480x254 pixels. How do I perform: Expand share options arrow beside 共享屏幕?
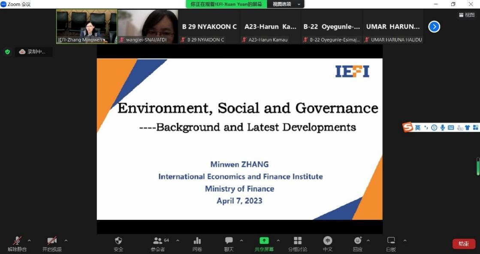(x=278, y=240)
